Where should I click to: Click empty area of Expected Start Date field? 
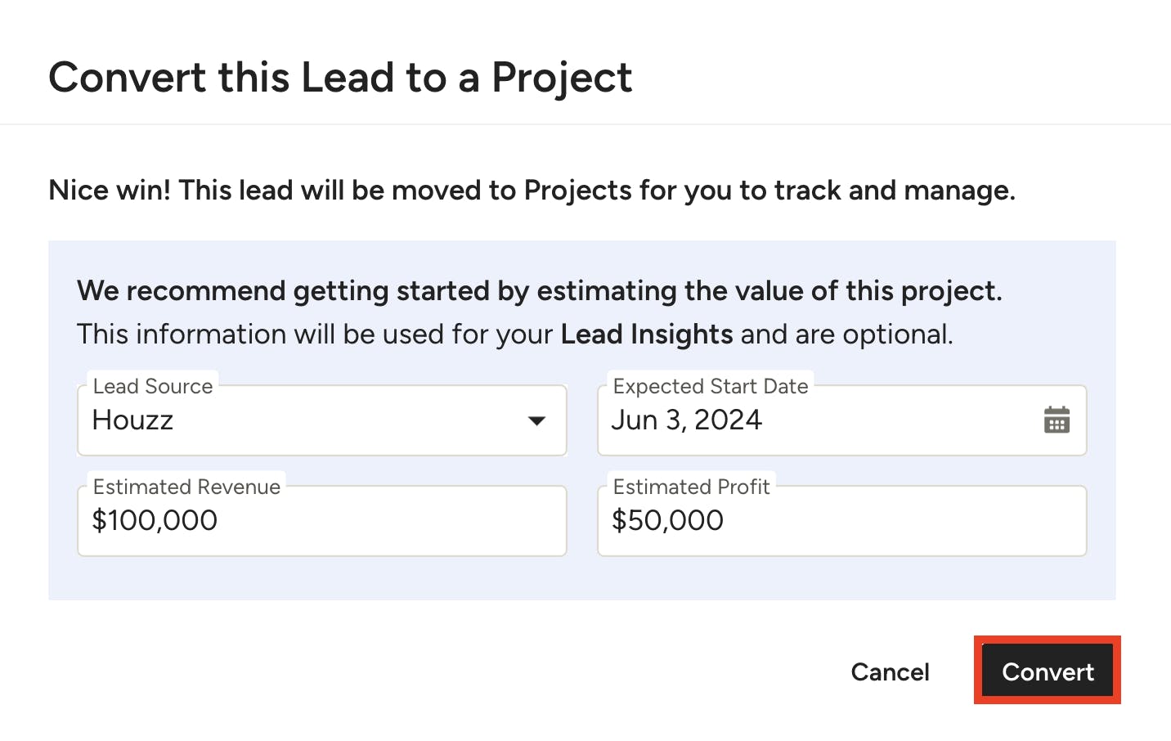pyautogui.click(x=900, y=420)
